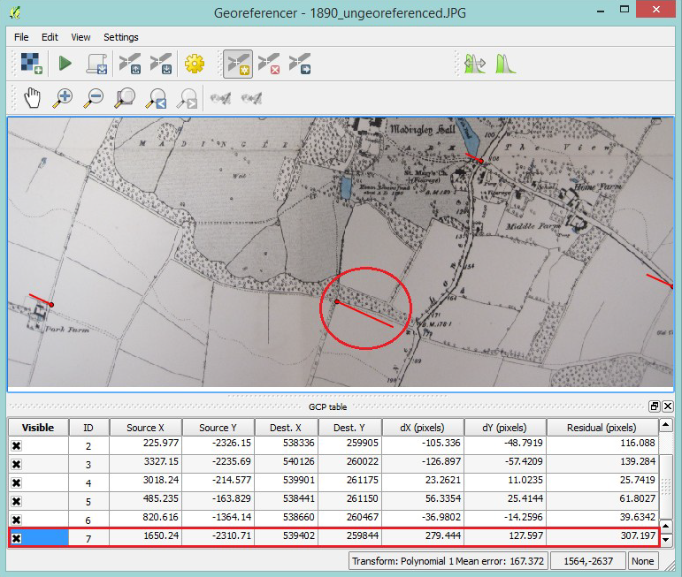Open Transformation Settings with the yellow gear

coord(194,63)
